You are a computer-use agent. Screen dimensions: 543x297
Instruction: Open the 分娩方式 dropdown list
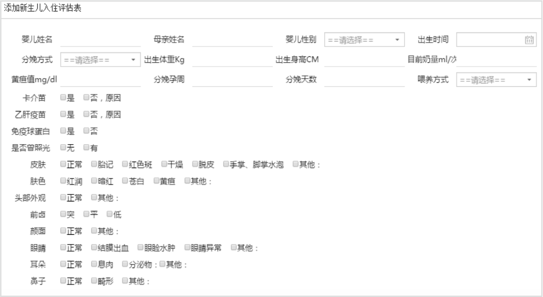tap(101, 60)
